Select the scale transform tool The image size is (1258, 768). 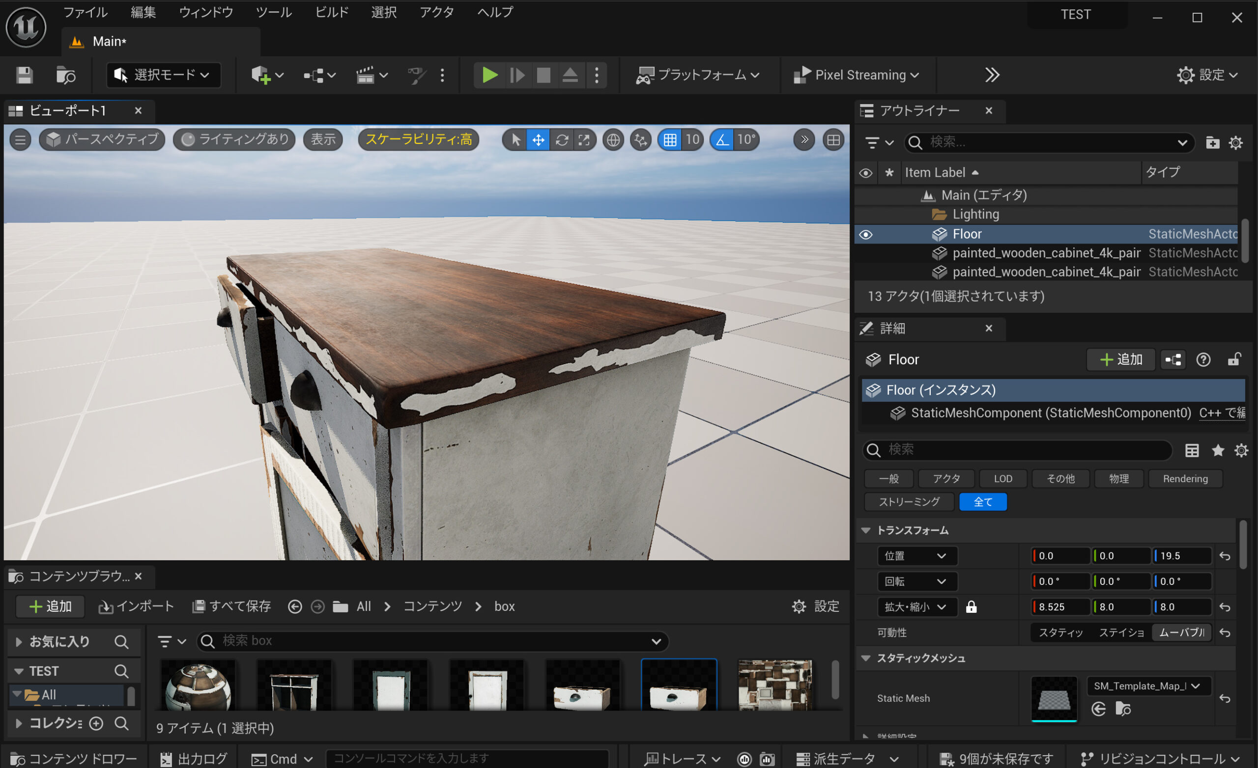pyautogui.click(x=584, y=140)
